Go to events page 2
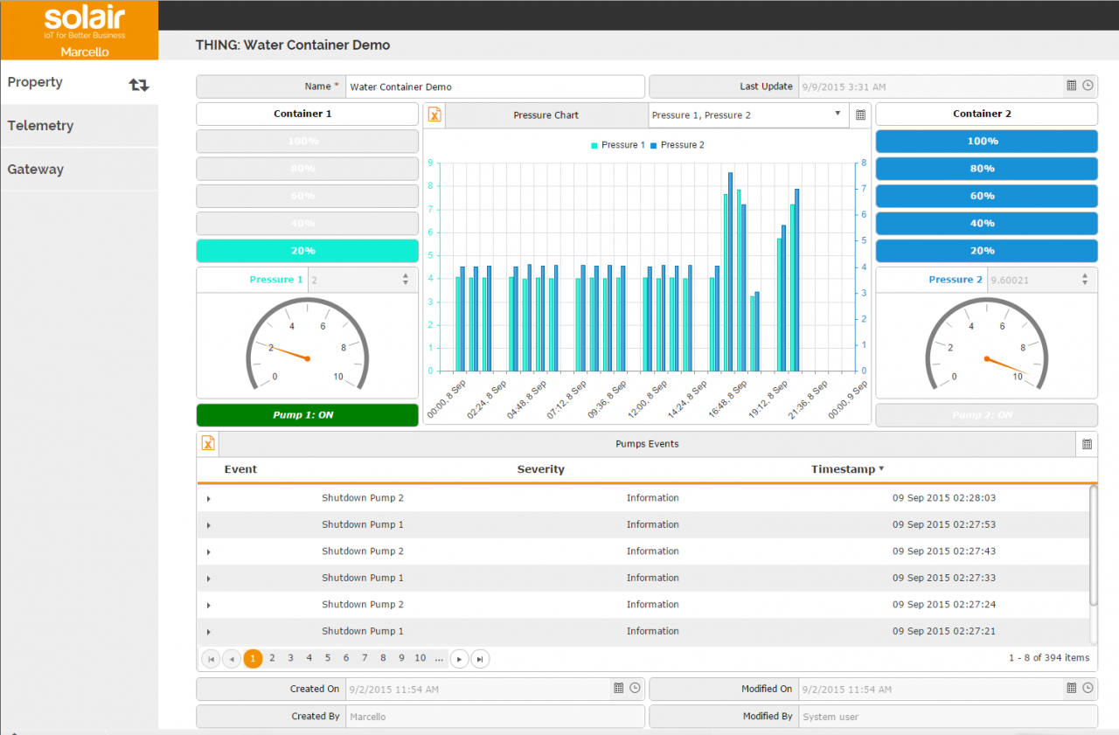This screenshot has height=735, width=1119. (x=272, y=658)
